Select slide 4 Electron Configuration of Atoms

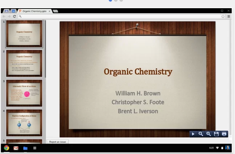[x=24, y=123]
